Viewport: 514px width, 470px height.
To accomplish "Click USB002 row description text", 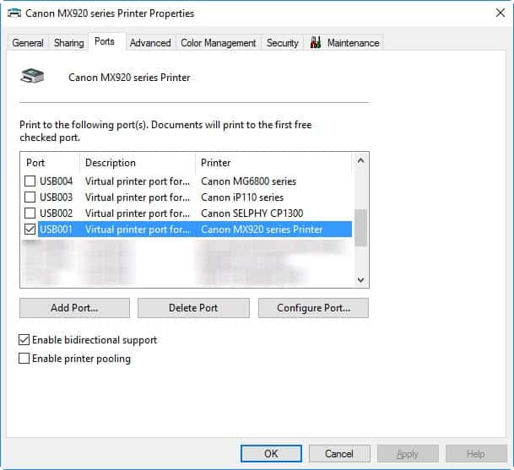I will coord(138,213).
